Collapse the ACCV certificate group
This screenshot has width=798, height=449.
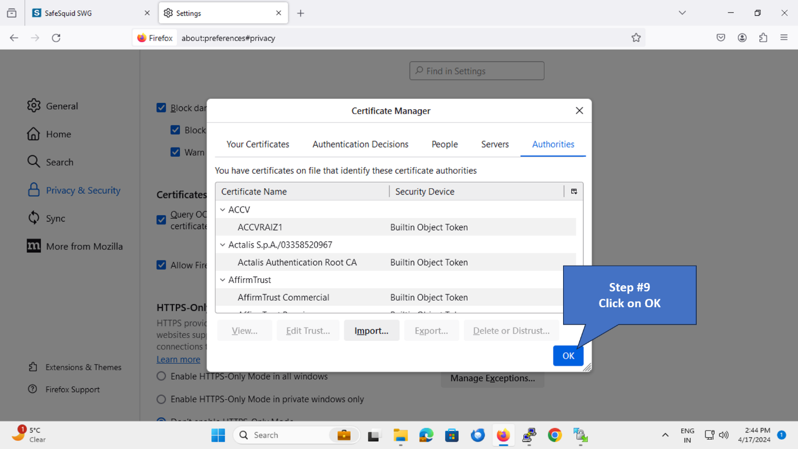[223, 210]
